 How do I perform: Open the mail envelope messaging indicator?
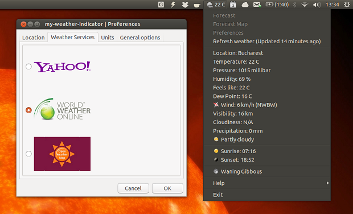pyautogui.click(x=257, y=5)
